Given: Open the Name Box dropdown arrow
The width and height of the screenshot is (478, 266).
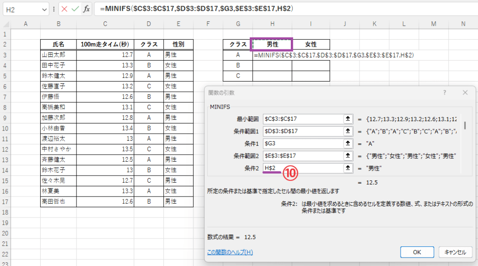Looking at the screenshot, I should [44, 9].
